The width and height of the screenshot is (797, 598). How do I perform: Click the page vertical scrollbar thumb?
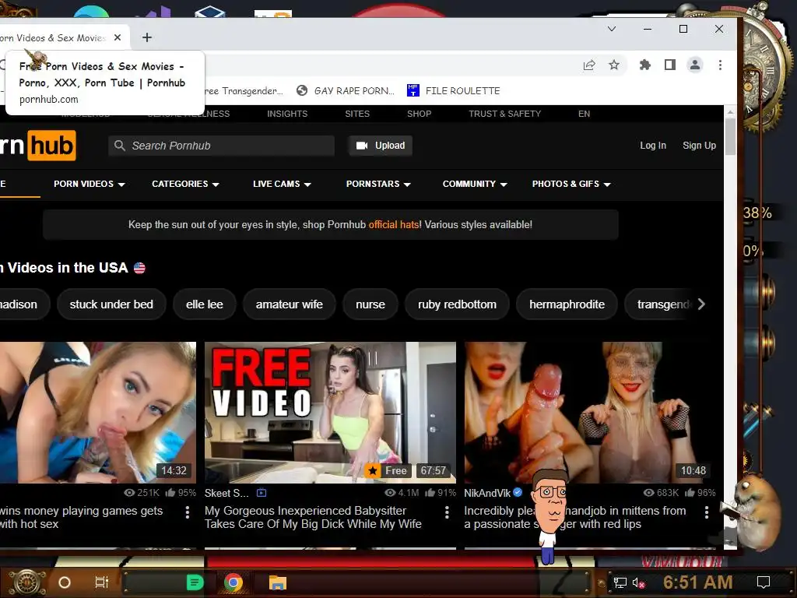(730, 136)
